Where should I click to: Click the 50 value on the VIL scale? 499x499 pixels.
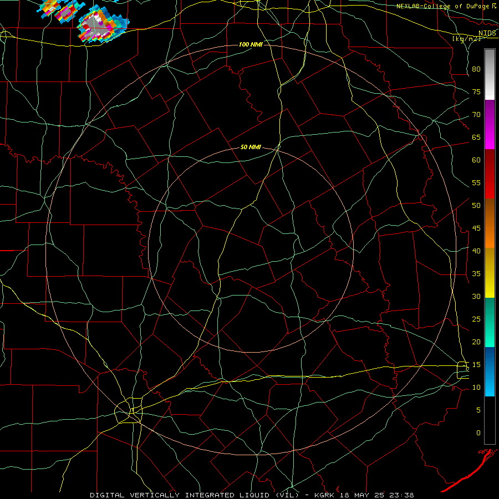[x=476, y=206]
